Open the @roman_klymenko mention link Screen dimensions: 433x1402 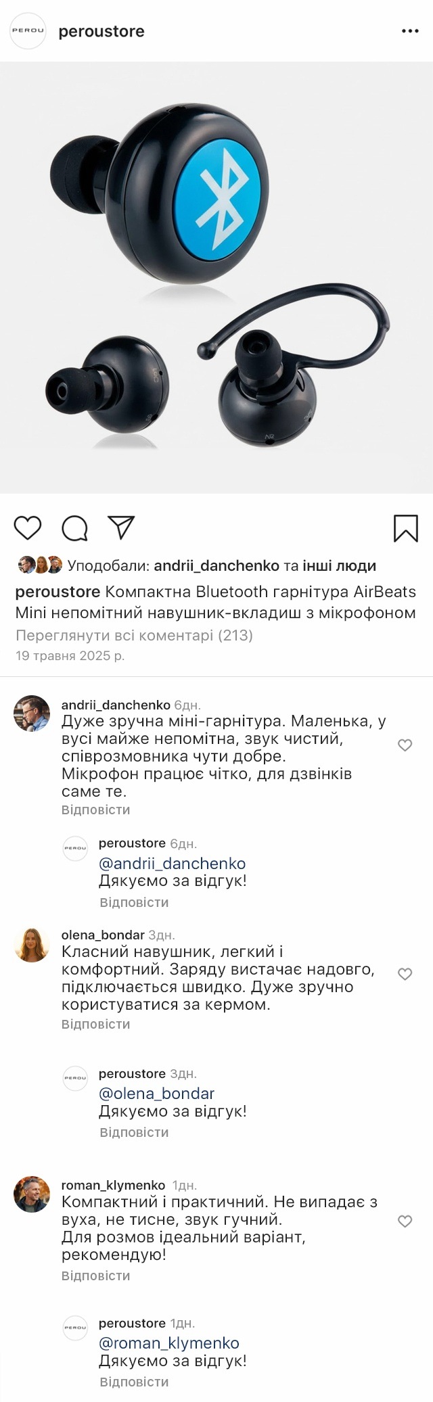pos(168,1343)
